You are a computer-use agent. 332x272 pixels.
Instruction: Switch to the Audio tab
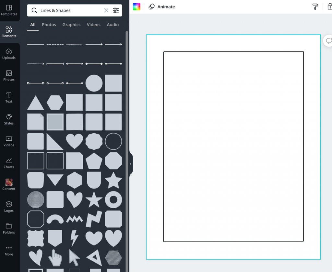[x=113, y=25]
